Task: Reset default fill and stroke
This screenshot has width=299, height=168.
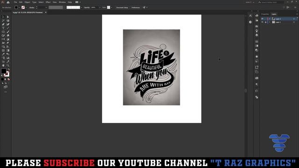Action: click(2, 76)
